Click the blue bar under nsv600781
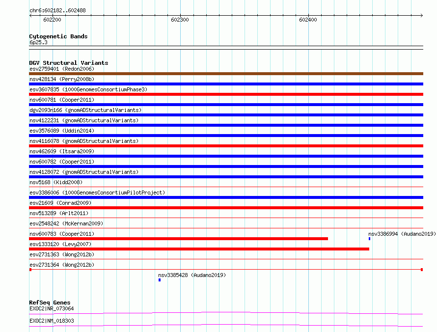 (x=226, y=105)
